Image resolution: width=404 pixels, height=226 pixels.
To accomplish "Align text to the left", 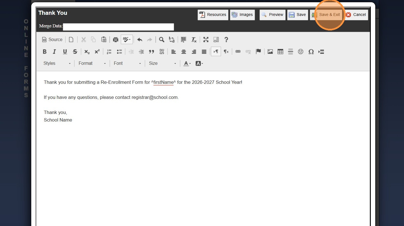I will point(174,52).
